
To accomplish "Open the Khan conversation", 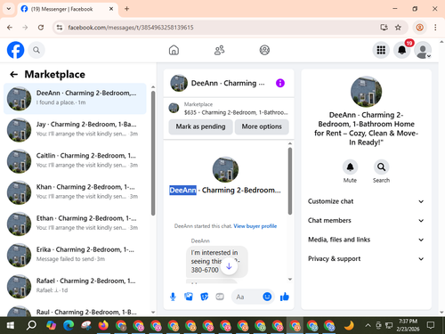I will point(75,192).
